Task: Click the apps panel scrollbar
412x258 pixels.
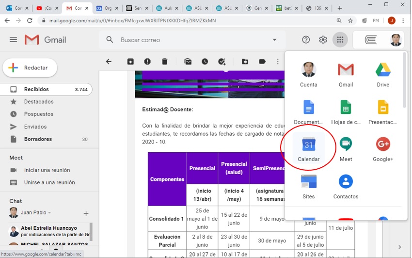Action: pos(404,80)
